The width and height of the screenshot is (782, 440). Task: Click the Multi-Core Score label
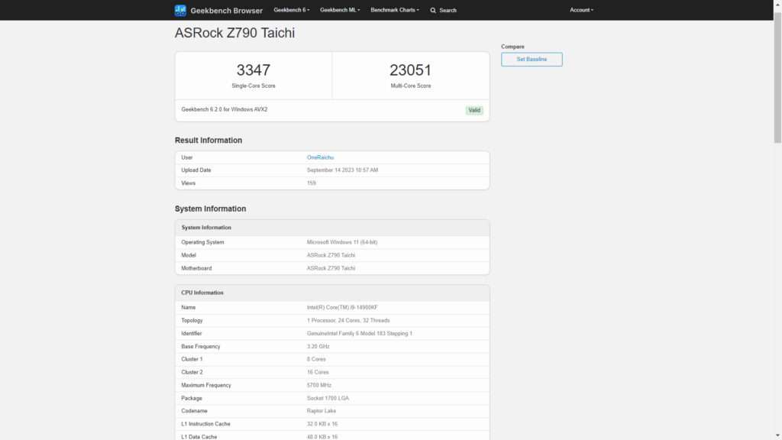coord(410,86)
